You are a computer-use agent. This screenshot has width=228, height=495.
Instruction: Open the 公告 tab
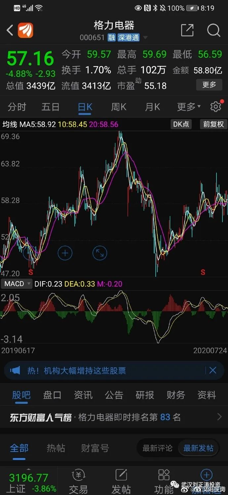[114, 395]
